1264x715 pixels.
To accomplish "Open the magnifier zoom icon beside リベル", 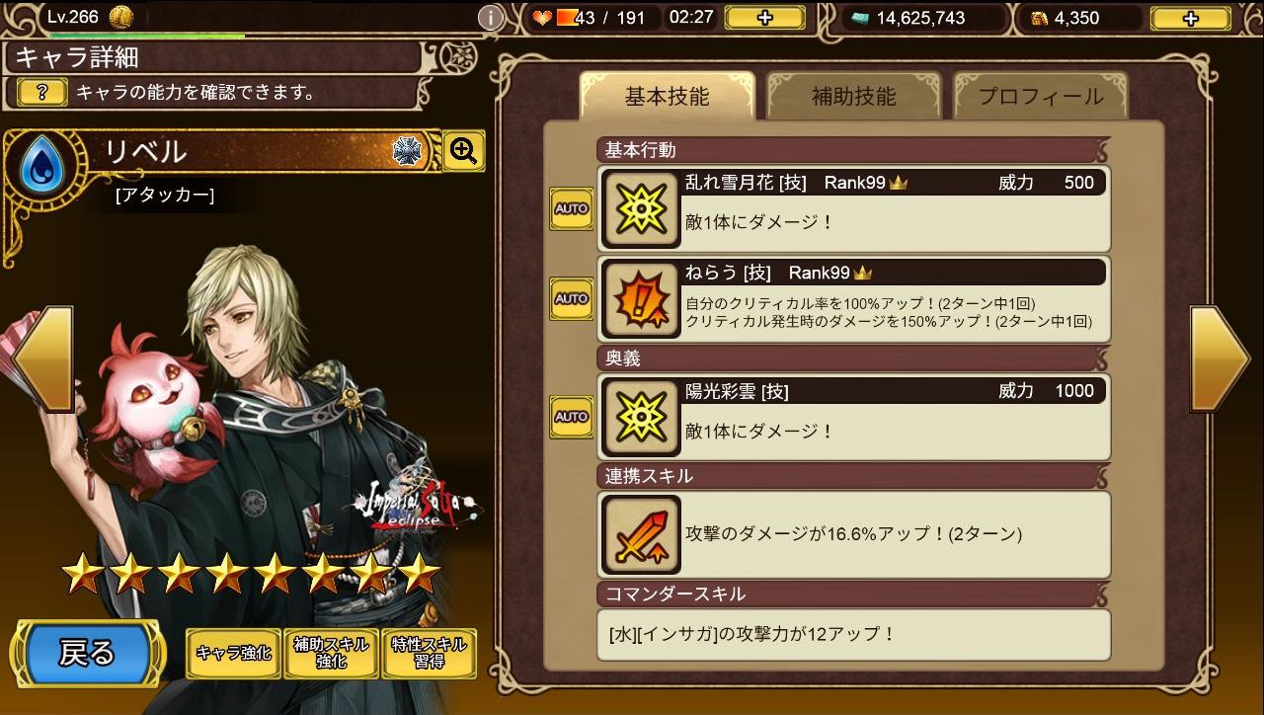I will (x=463, y=151).
